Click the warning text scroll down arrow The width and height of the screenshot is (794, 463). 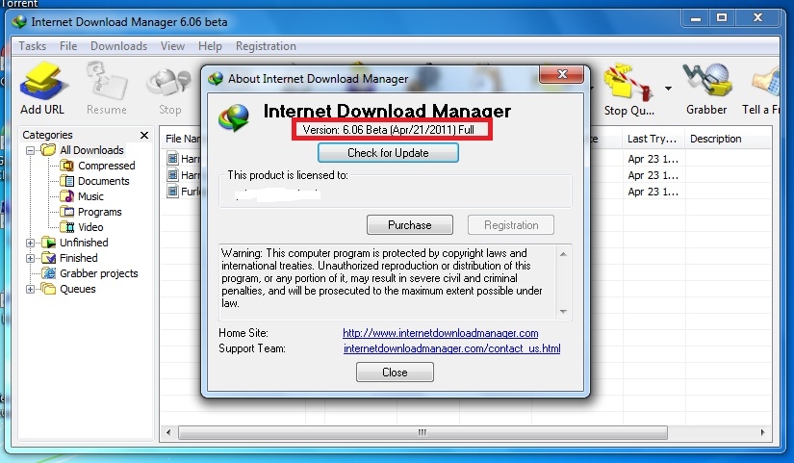pyautogui.click(x=563, y=312)
